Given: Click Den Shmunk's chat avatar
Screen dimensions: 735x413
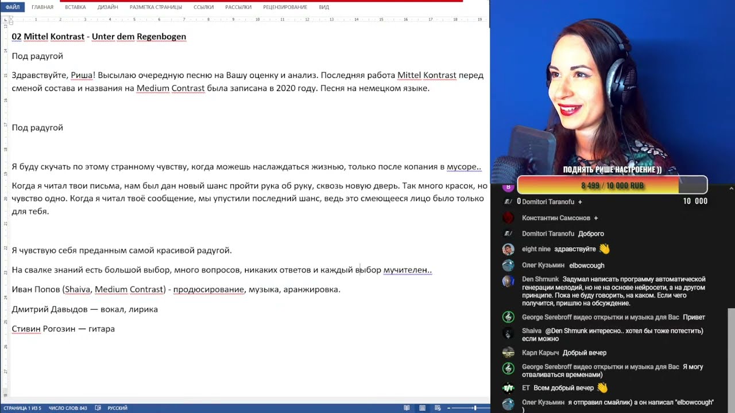Looking at the screenshot, I should (508, 281).
